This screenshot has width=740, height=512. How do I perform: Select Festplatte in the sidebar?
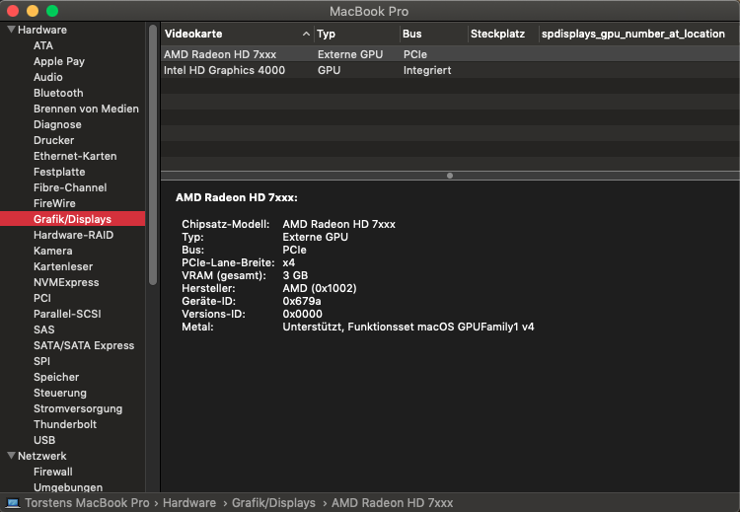pyautogui.click(x=59, y=172)
